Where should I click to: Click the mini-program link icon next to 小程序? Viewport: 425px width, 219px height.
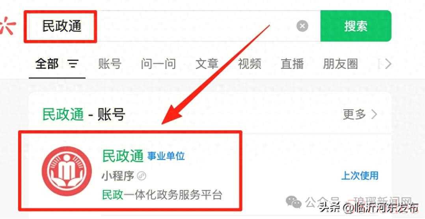click(x=142, y=176)
